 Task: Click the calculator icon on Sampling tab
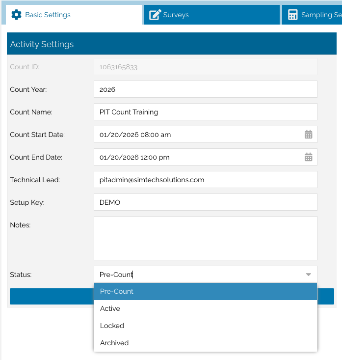tap(292, 15)
